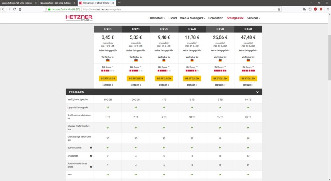Open the Firefox hamburger menu

[x=327, y=9]
